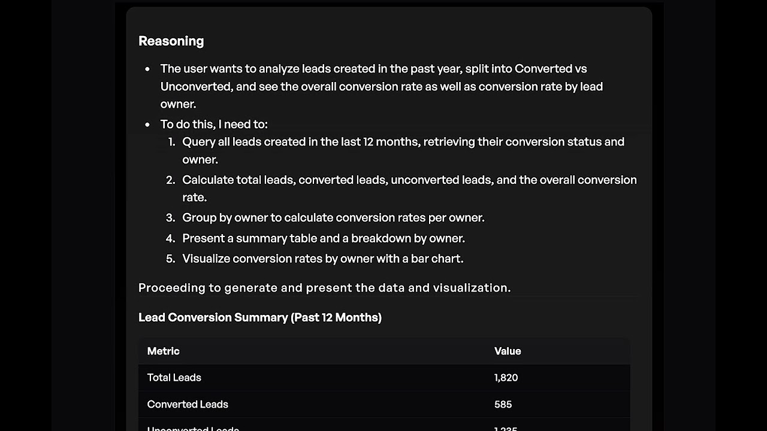Image resolution: width=767 pixels, height=431 pixels.
Task: Select the partially visible Unconverted Leads row
Action: pyautogui.click(x=384, y=426)
